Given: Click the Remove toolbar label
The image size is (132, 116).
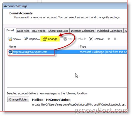Looking at the screenshot, I should coord(99,39).
